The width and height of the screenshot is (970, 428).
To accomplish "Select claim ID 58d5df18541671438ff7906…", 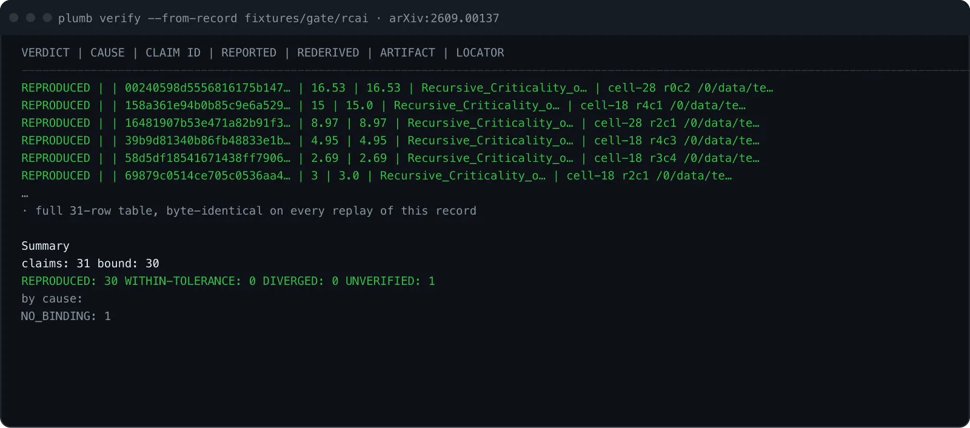I will pos(207,158).
